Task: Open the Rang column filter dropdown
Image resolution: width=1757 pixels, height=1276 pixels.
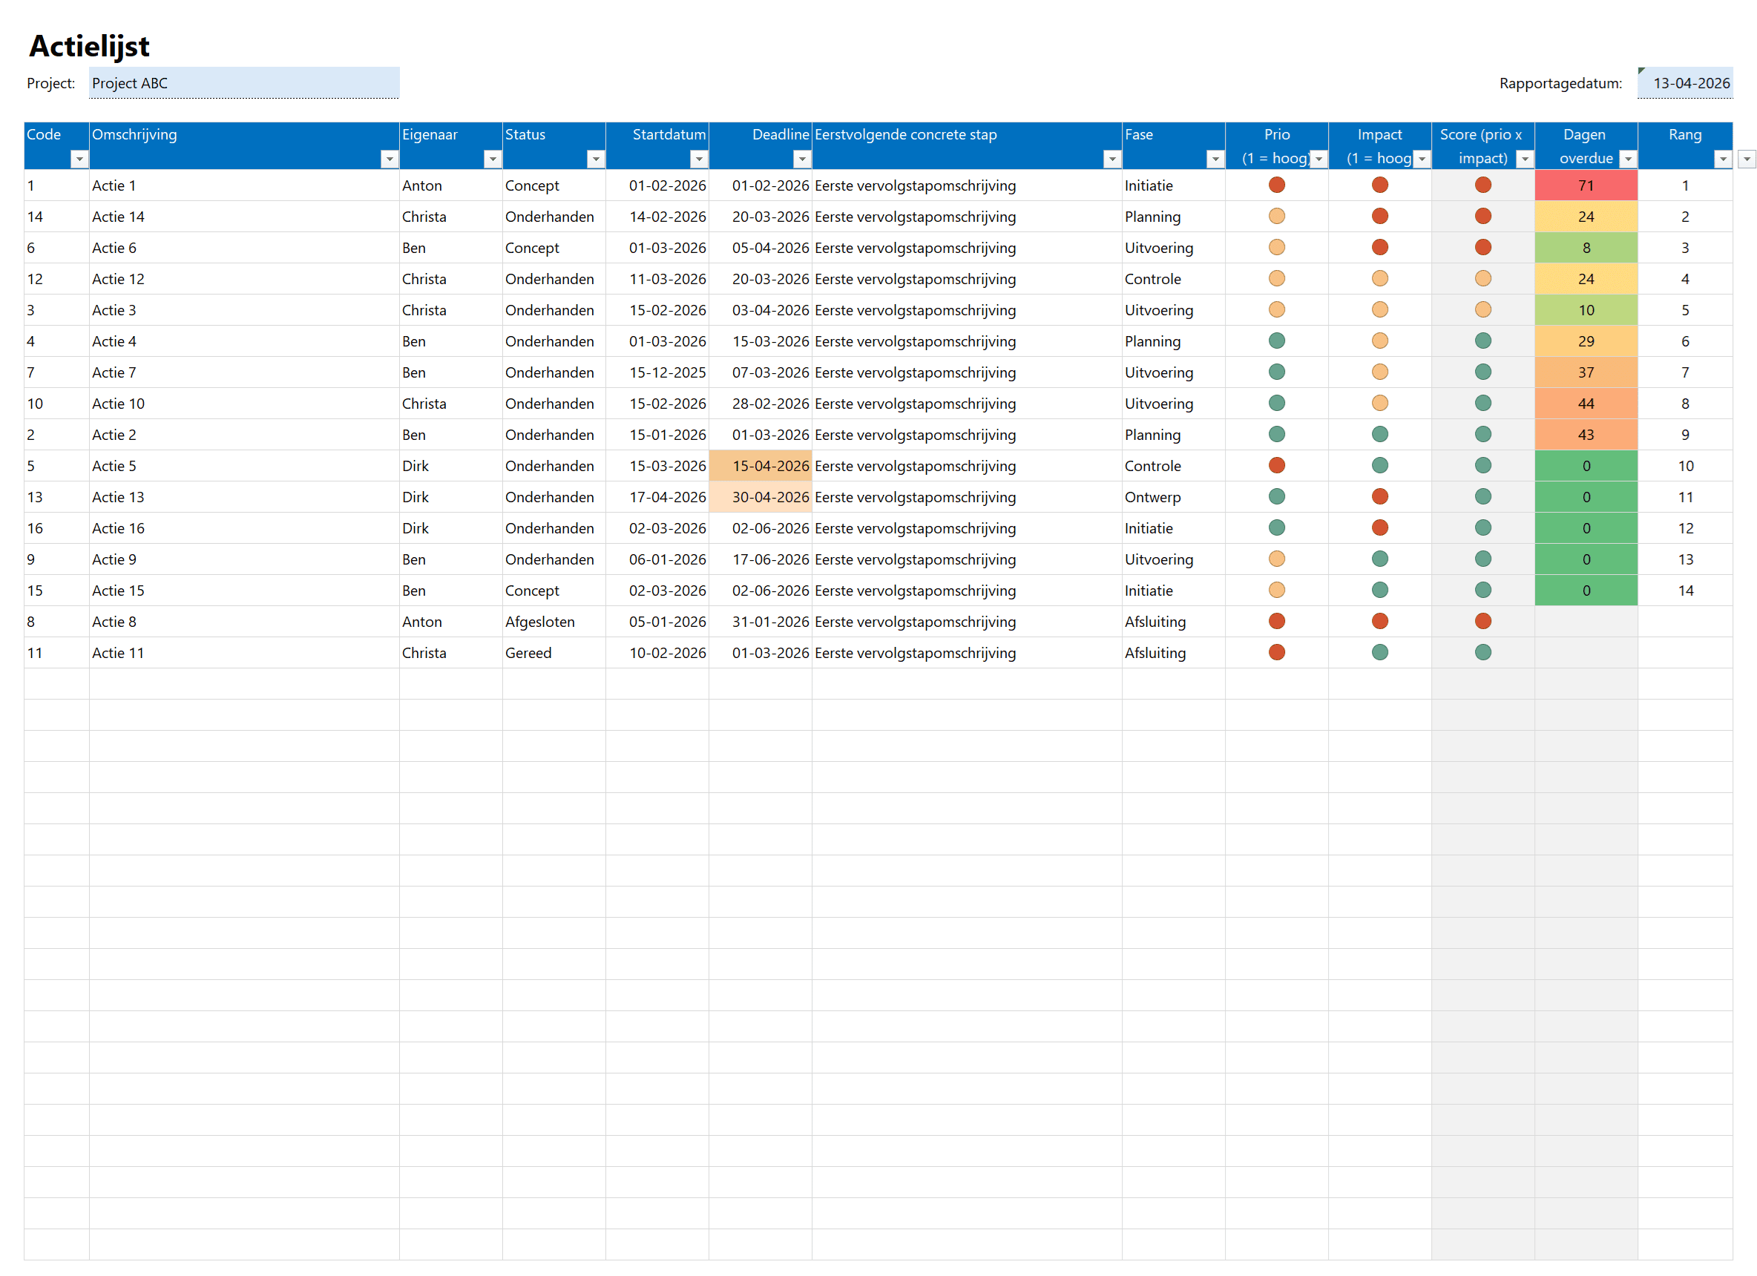Action: (1722, 159)
